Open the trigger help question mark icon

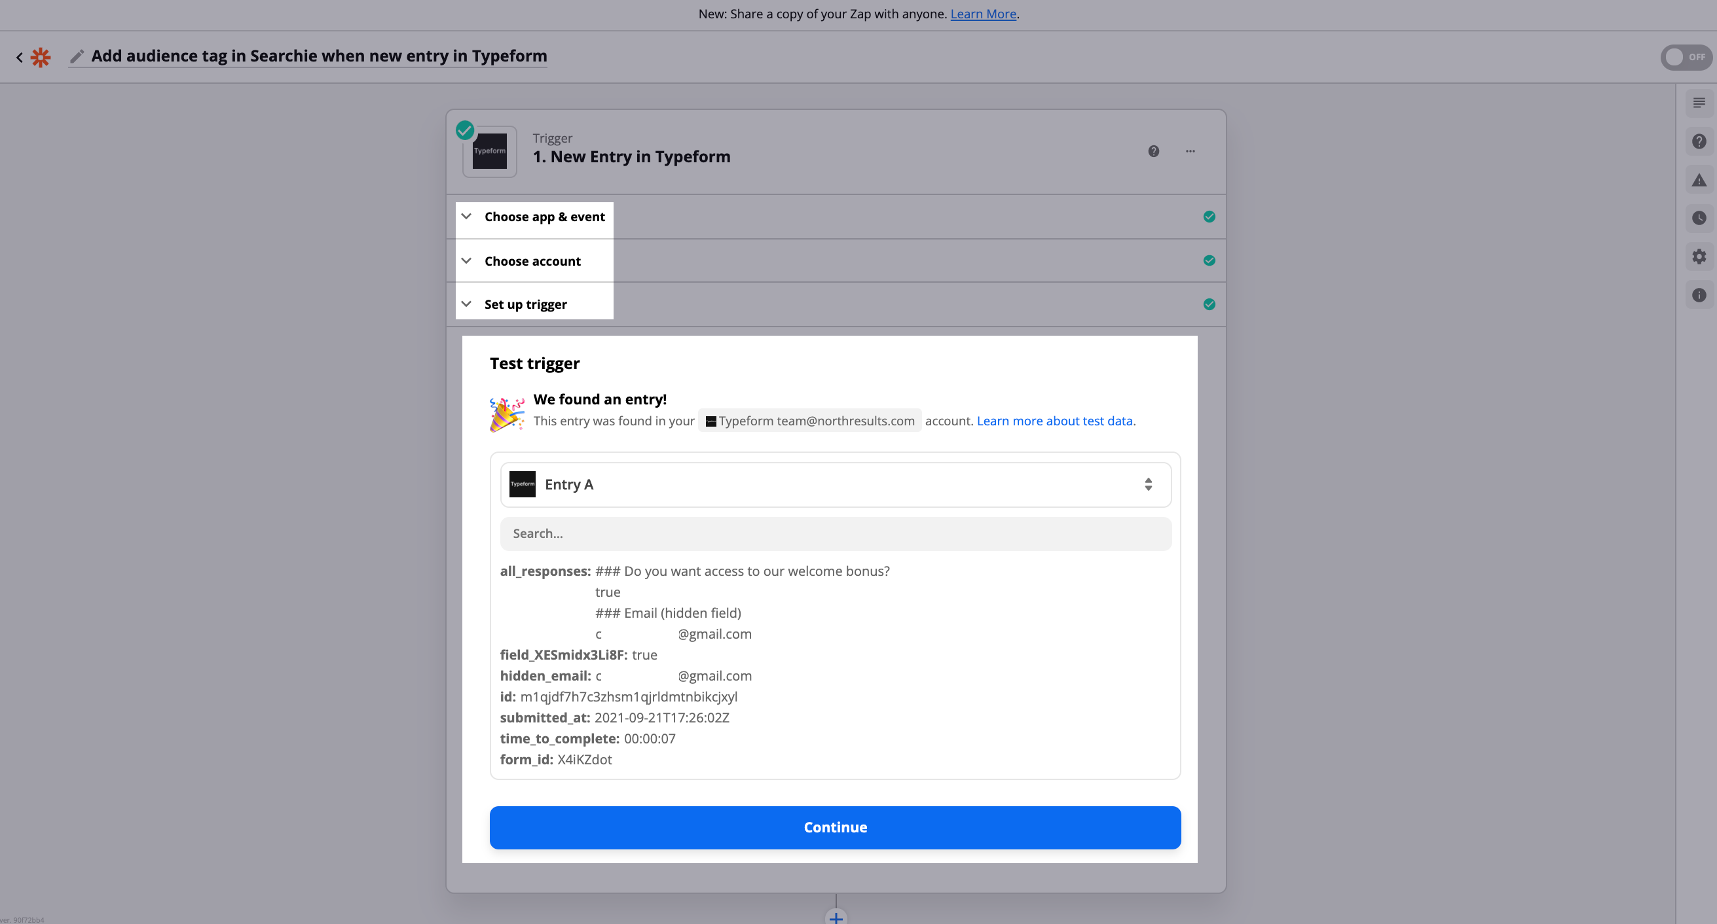(1153, 151)
